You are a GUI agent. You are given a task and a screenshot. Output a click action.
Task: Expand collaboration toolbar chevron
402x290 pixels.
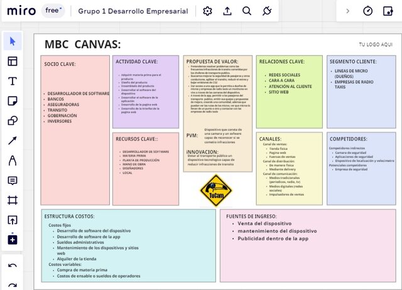pyautogui.click(x=347, y=11)
